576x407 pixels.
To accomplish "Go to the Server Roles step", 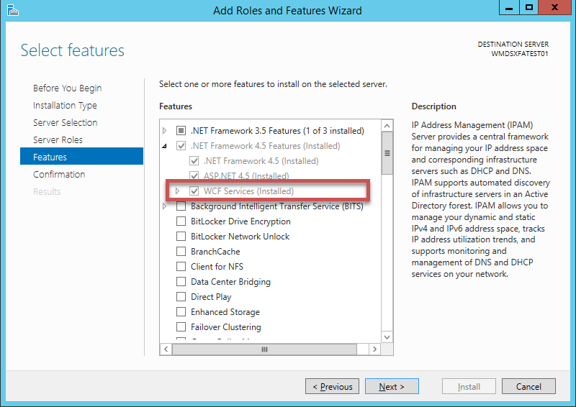I will (58, 140).
